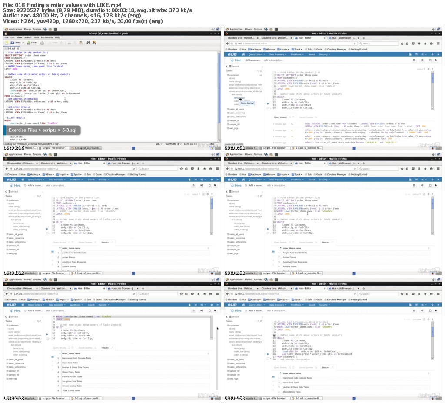Click the Hue help question icon in 00:00:58 frame
Screen dimensions: 445x403
[x=432, y=54]
